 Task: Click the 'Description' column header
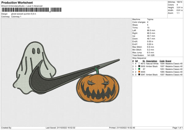pyautogui.click(x=151, y=61)
